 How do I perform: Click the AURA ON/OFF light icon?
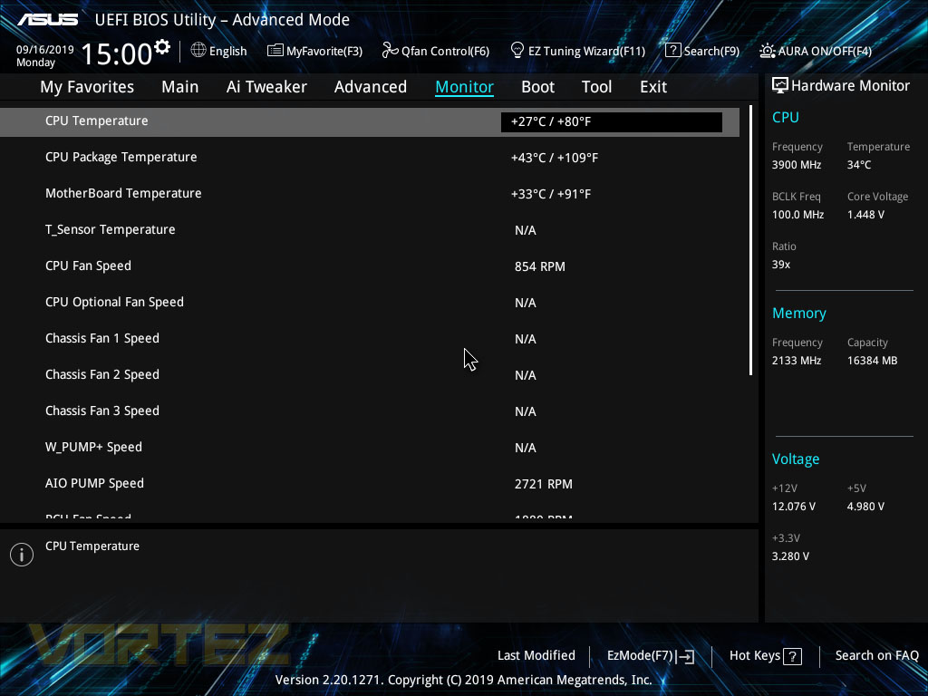767,51
